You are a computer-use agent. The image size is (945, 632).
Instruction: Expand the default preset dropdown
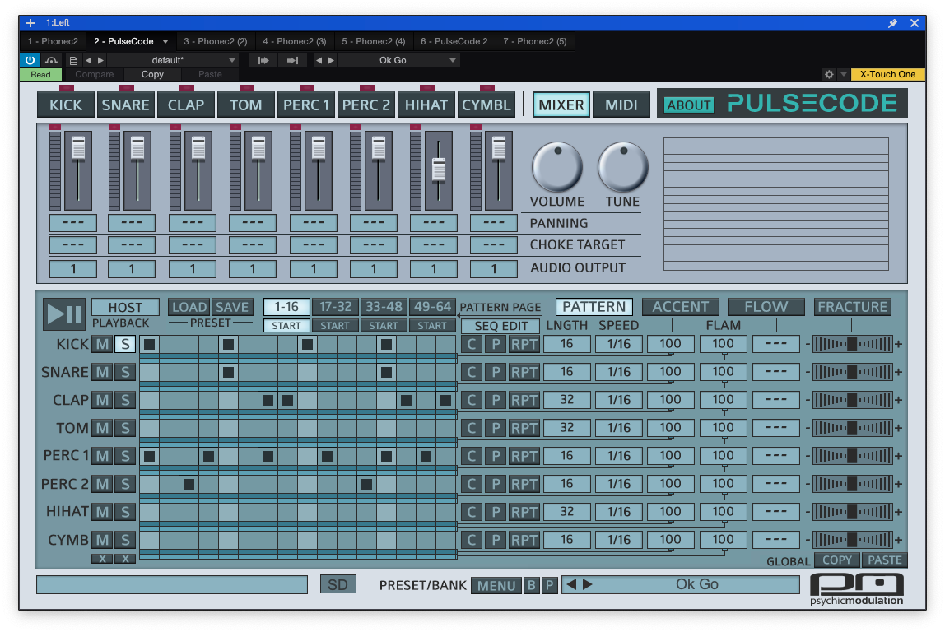click(x=232, y=60)
